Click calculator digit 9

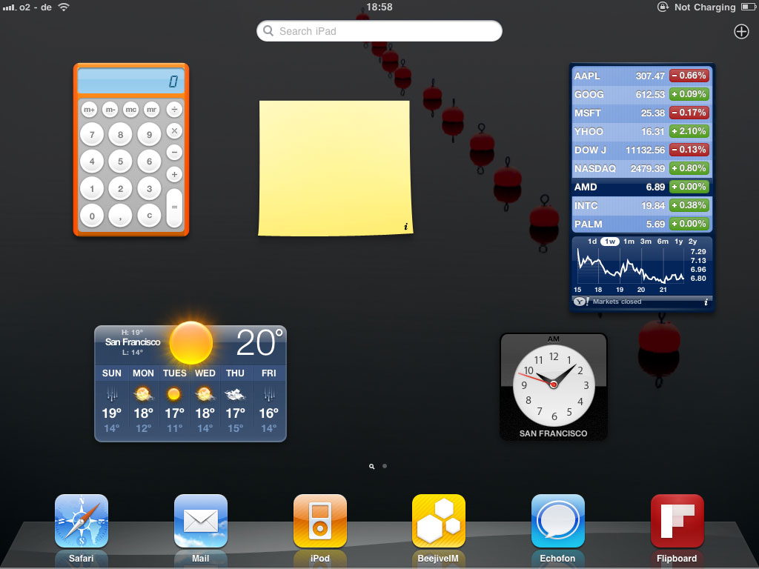pos(149,135)
